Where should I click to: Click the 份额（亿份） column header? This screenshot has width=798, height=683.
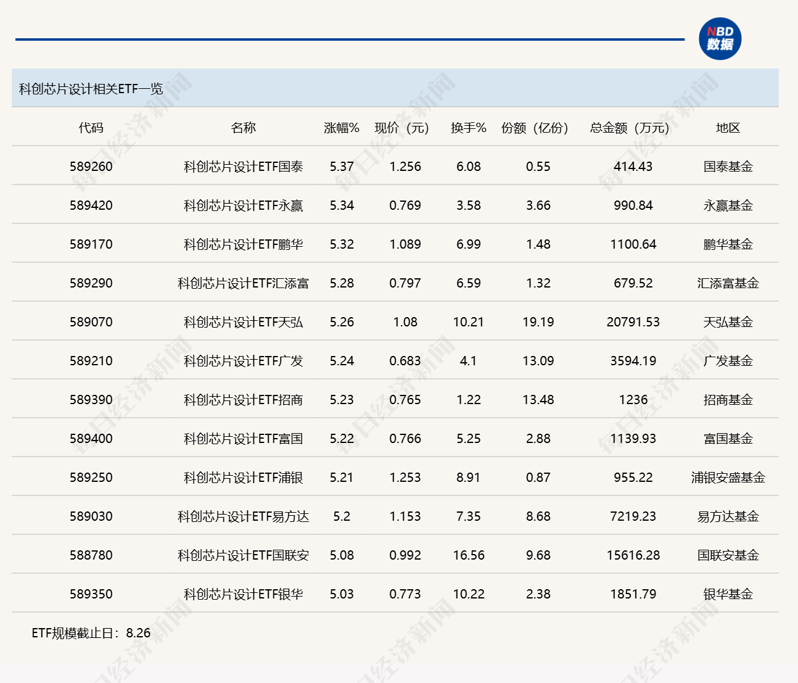pyautogui.click(x=535, y=128)
